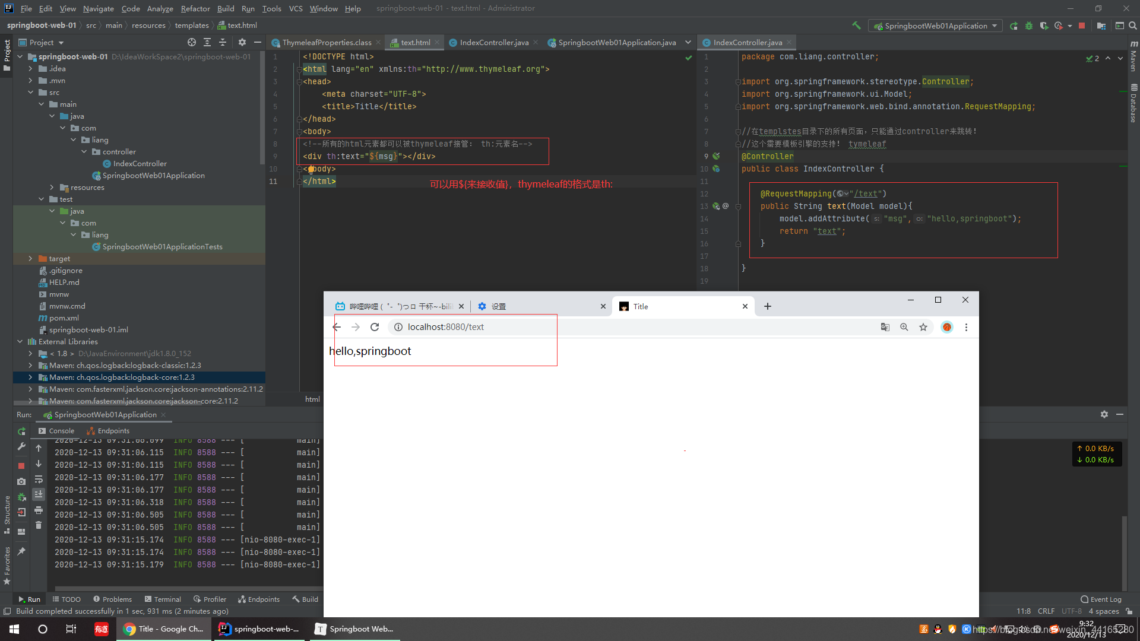Open Project panel settings gear

242,42
